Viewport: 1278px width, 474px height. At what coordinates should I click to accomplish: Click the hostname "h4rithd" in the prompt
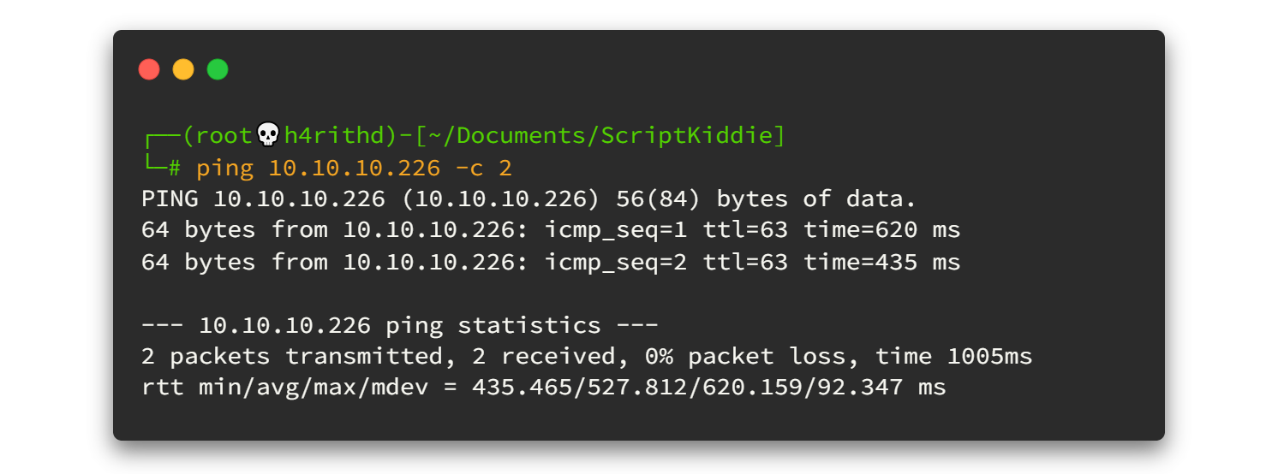(334, 135)
